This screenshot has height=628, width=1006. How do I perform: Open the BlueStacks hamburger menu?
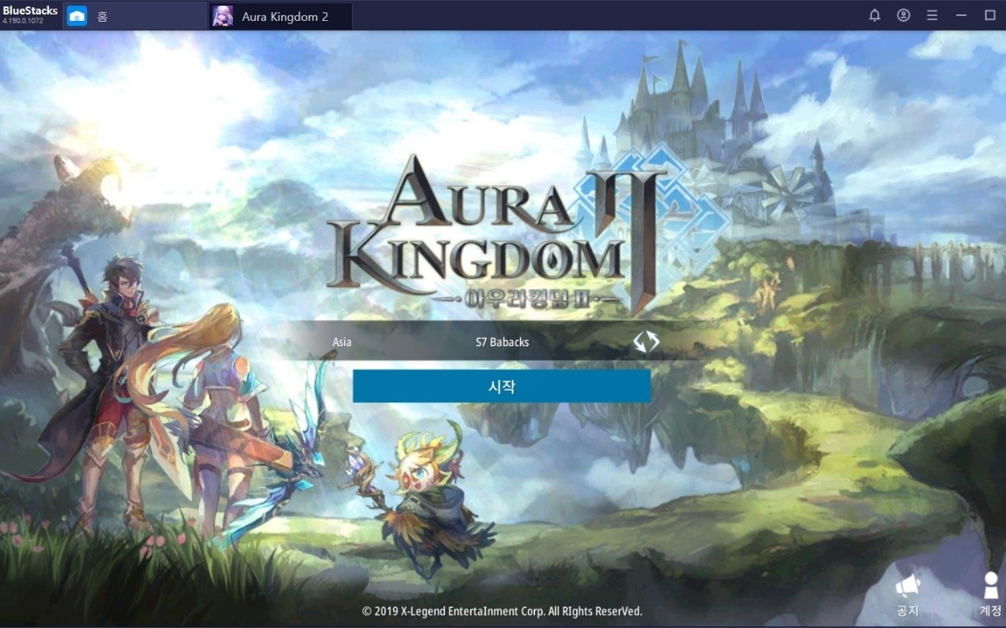(932, 15)
